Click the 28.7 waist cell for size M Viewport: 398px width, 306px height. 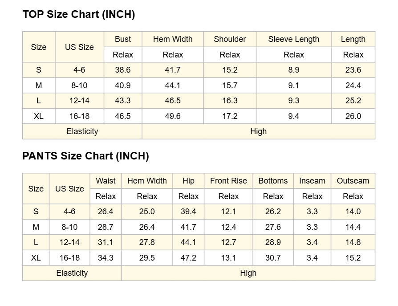pos(106,227)
